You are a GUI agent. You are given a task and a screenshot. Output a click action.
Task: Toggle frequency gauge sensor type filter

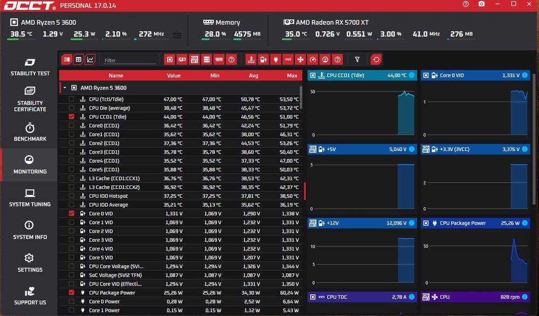[313, 59]
